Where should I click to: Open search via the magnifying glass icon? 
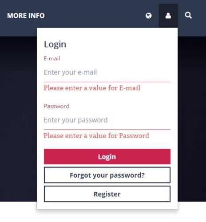[188, 16]
